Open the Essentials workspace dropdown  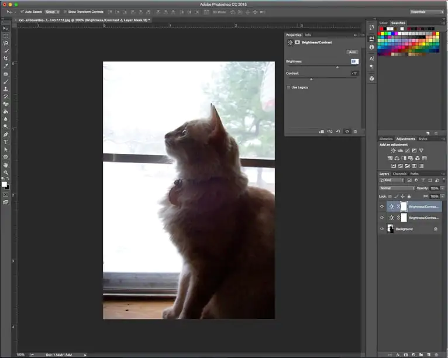426,12
